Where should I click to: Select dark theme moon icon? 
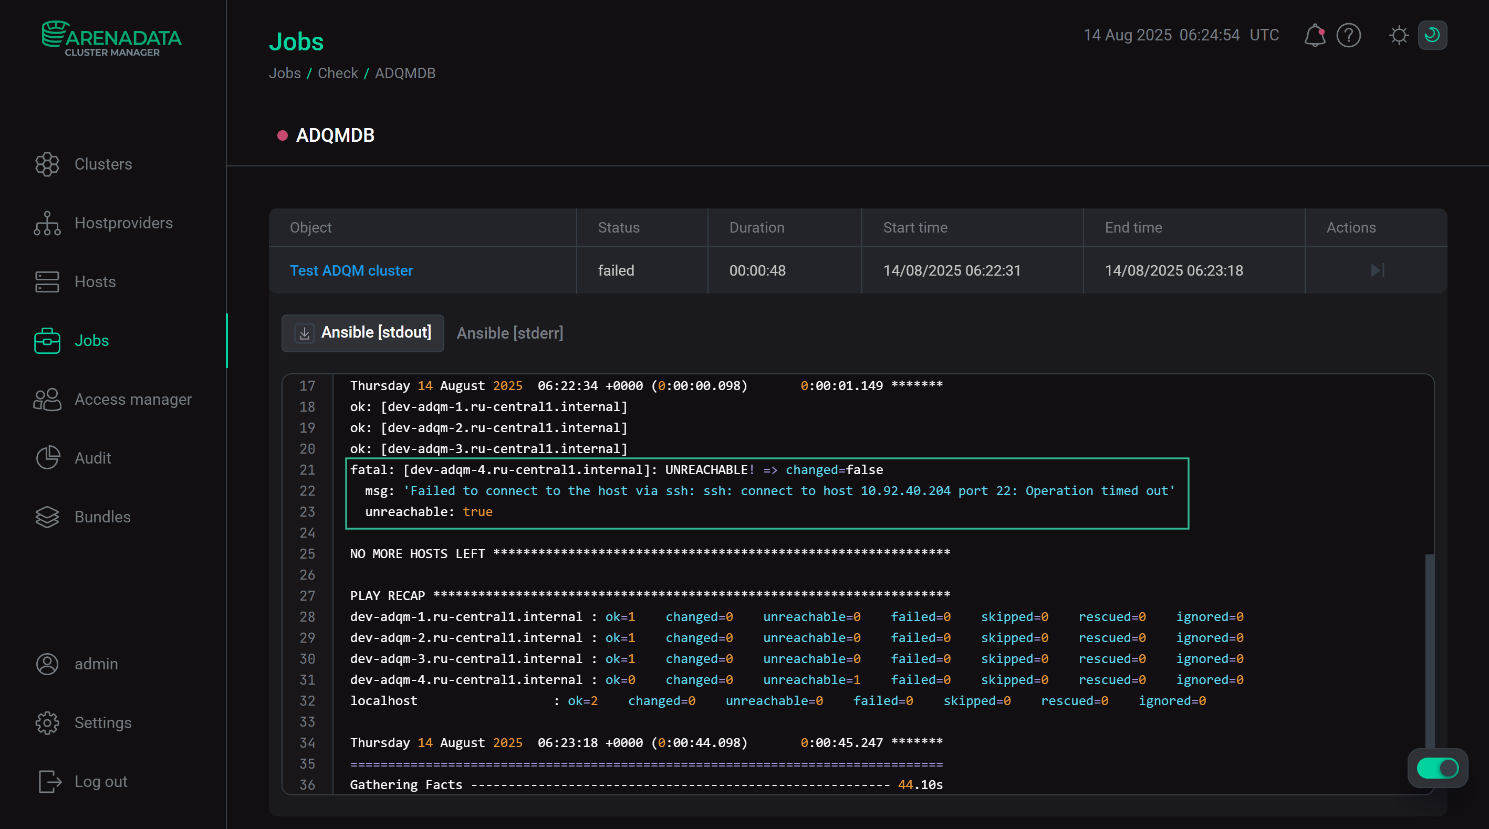(x=1432, y=35)
